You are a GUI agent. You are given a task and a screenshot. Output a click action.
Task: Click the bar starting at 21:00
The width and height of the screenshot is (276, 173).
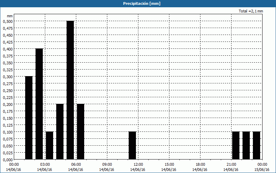pos(236,146)
